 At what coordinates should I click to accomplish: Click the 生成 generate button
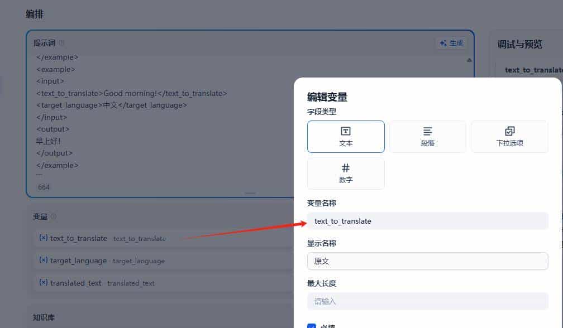(x=451, y=42)
